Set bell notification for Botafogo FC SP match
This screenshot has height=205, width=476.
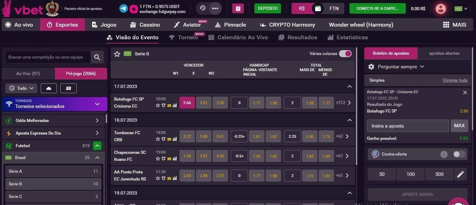[163, 105]
